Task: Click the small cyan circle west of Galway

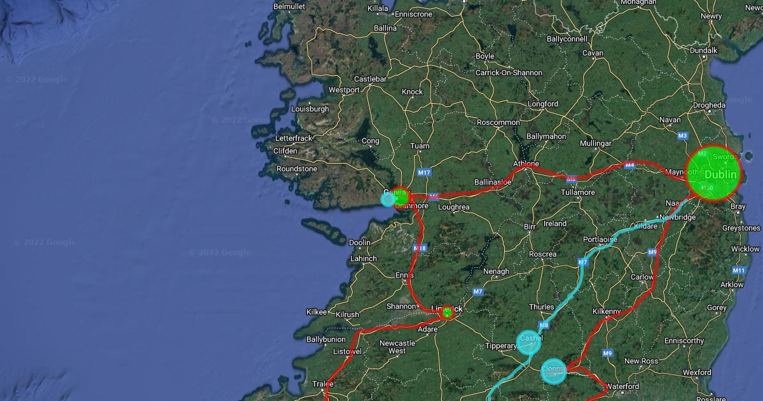Action: tap(388, 199)
